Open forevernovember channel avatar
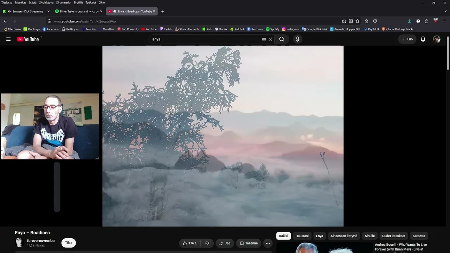Viewport: 450px width, 253px height. click(19, 243)
